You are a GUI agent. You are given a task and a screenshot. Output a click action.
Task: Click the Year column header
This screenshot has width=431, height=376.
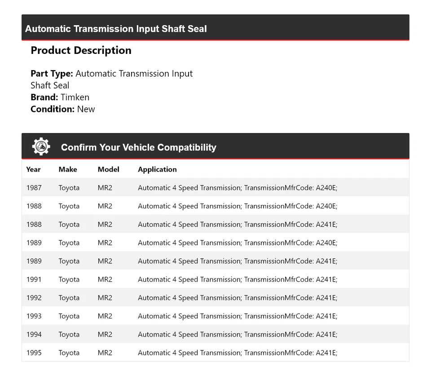pos(33,169)
